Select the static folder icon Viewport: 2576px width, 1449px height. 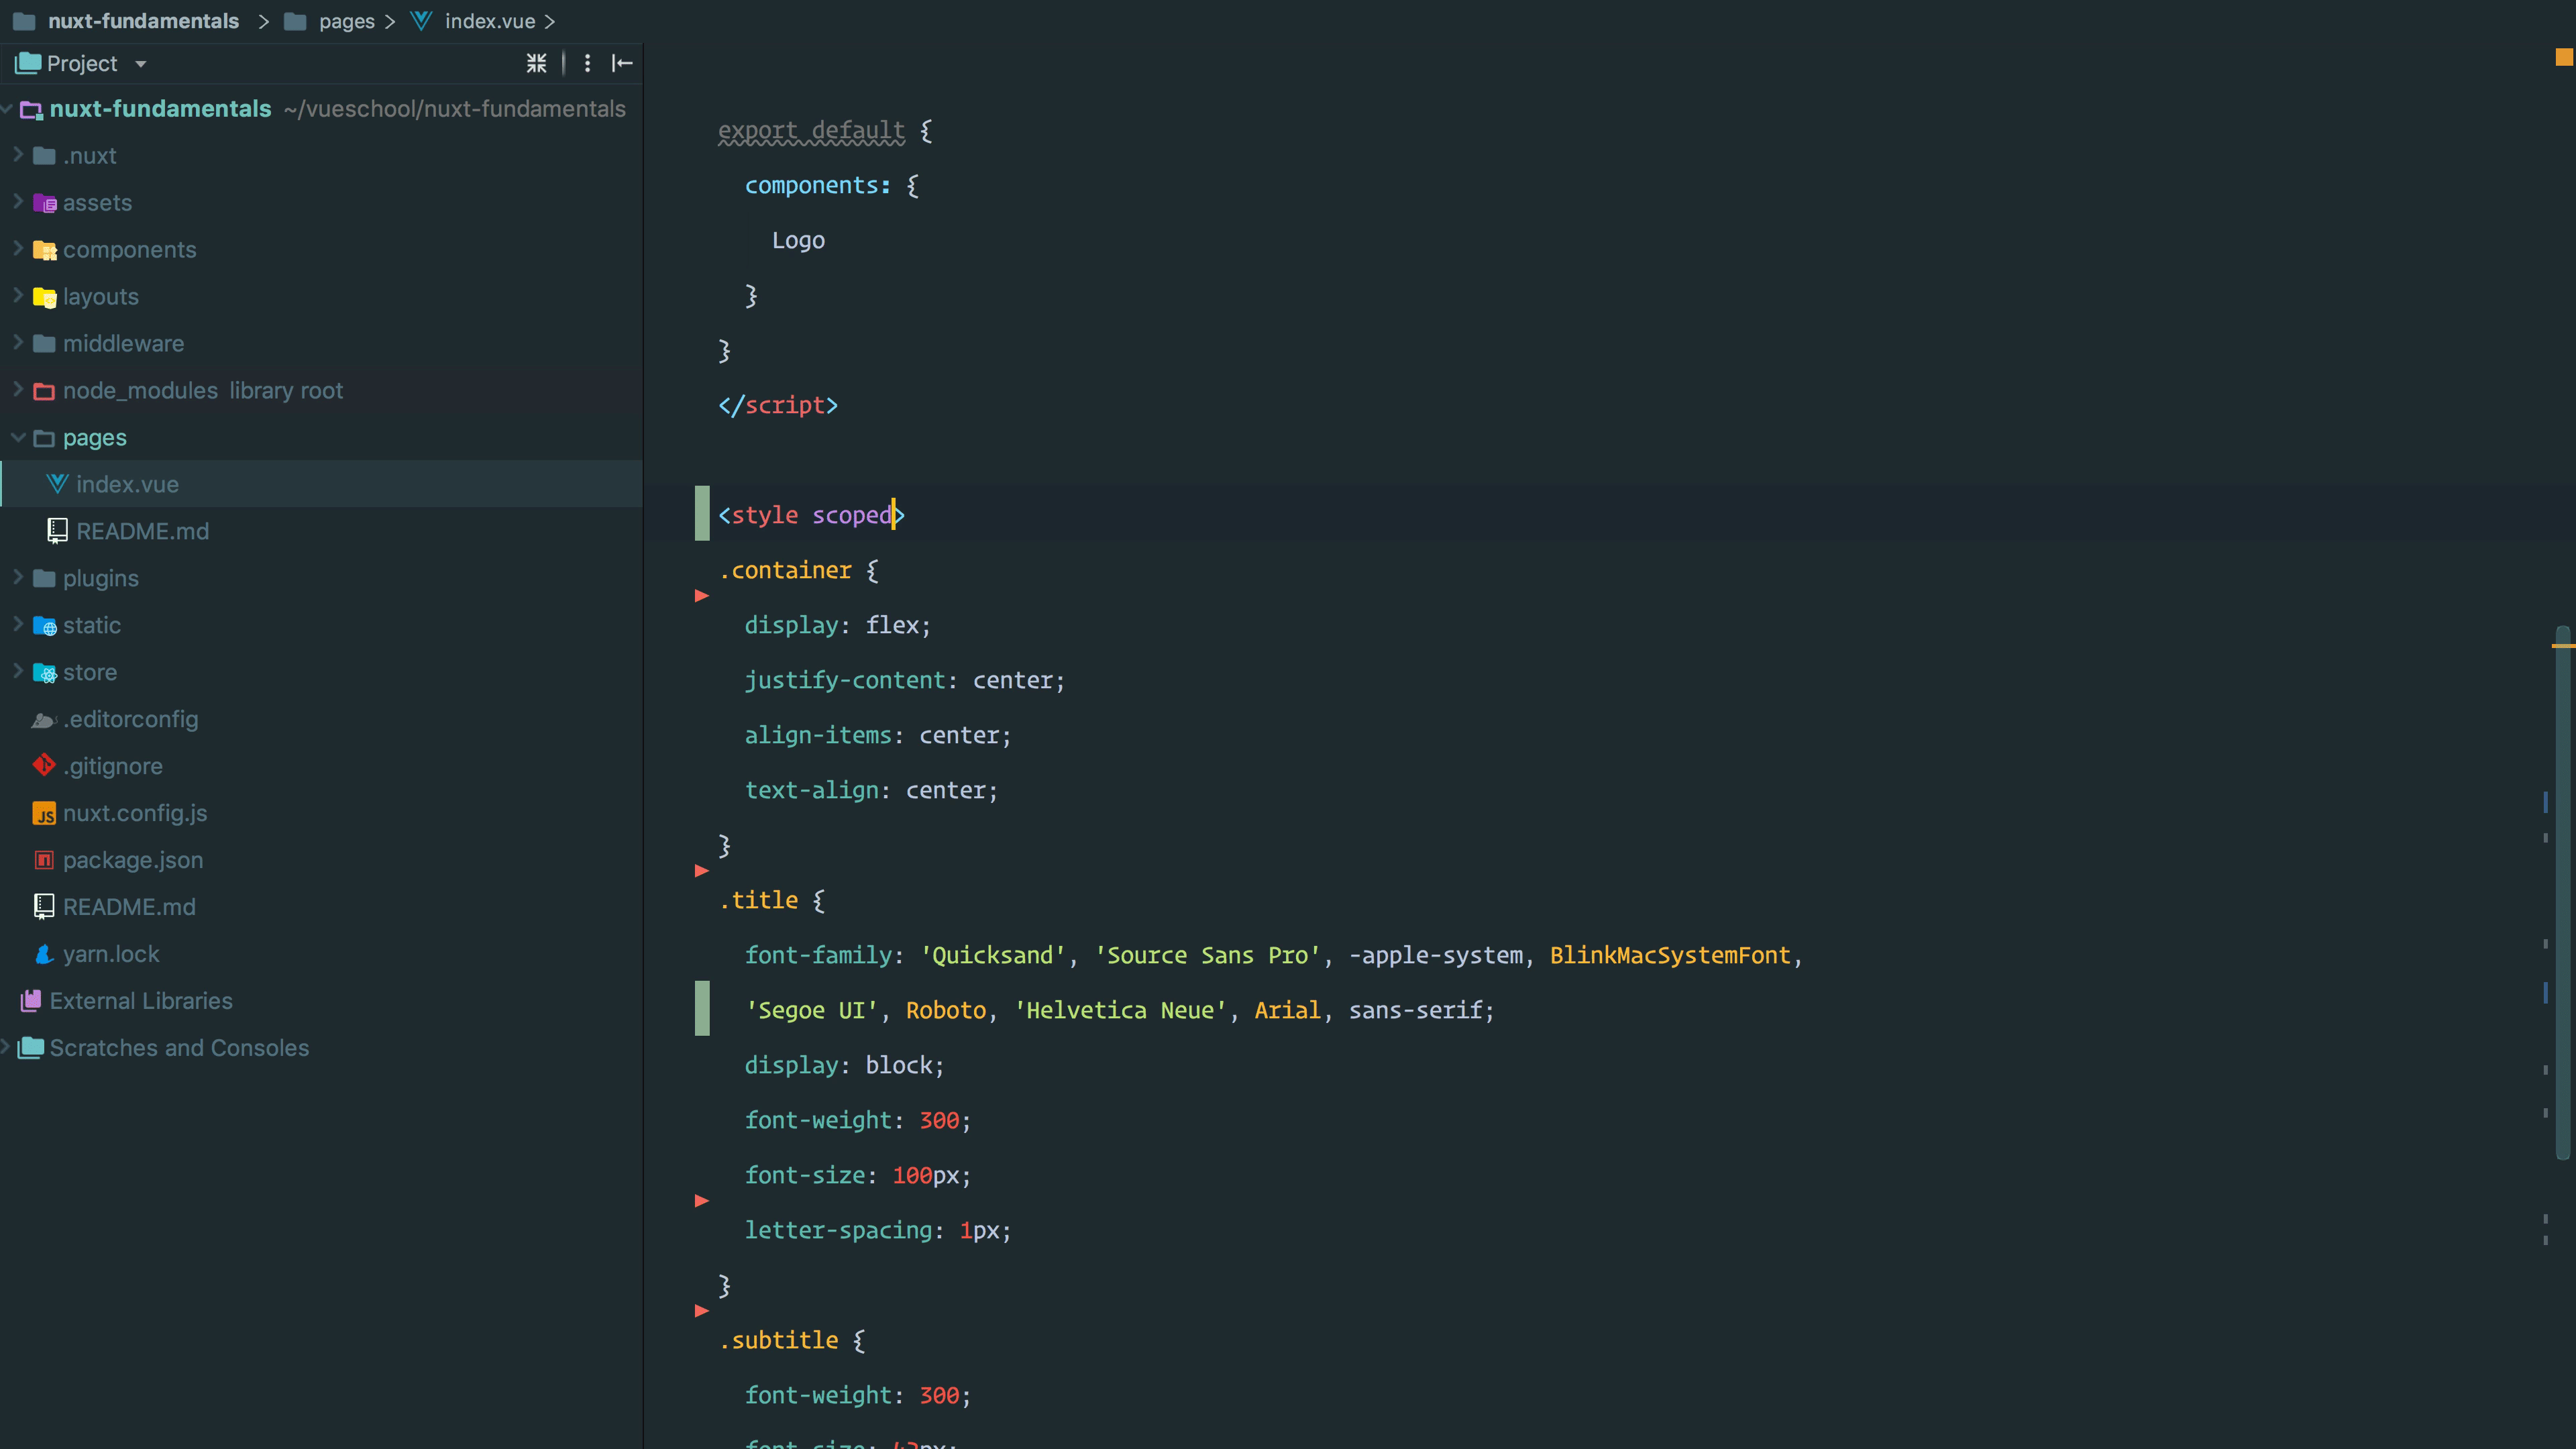tap(44, 626)
